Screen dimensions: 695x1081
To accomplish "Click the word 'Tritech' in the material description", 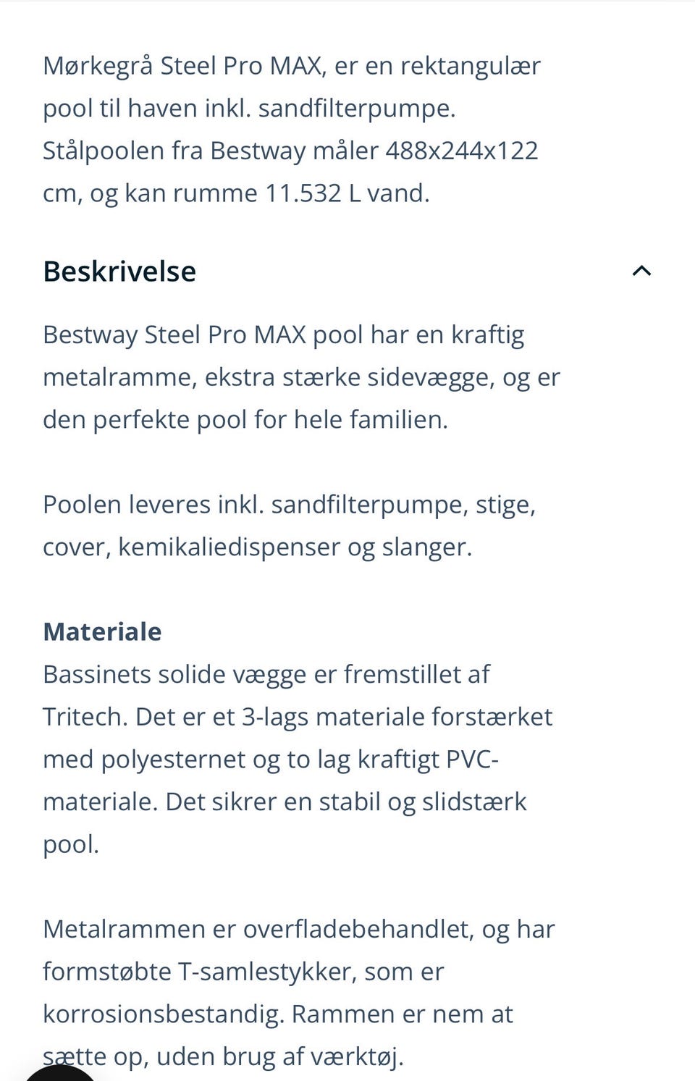I will coord(85,717).
